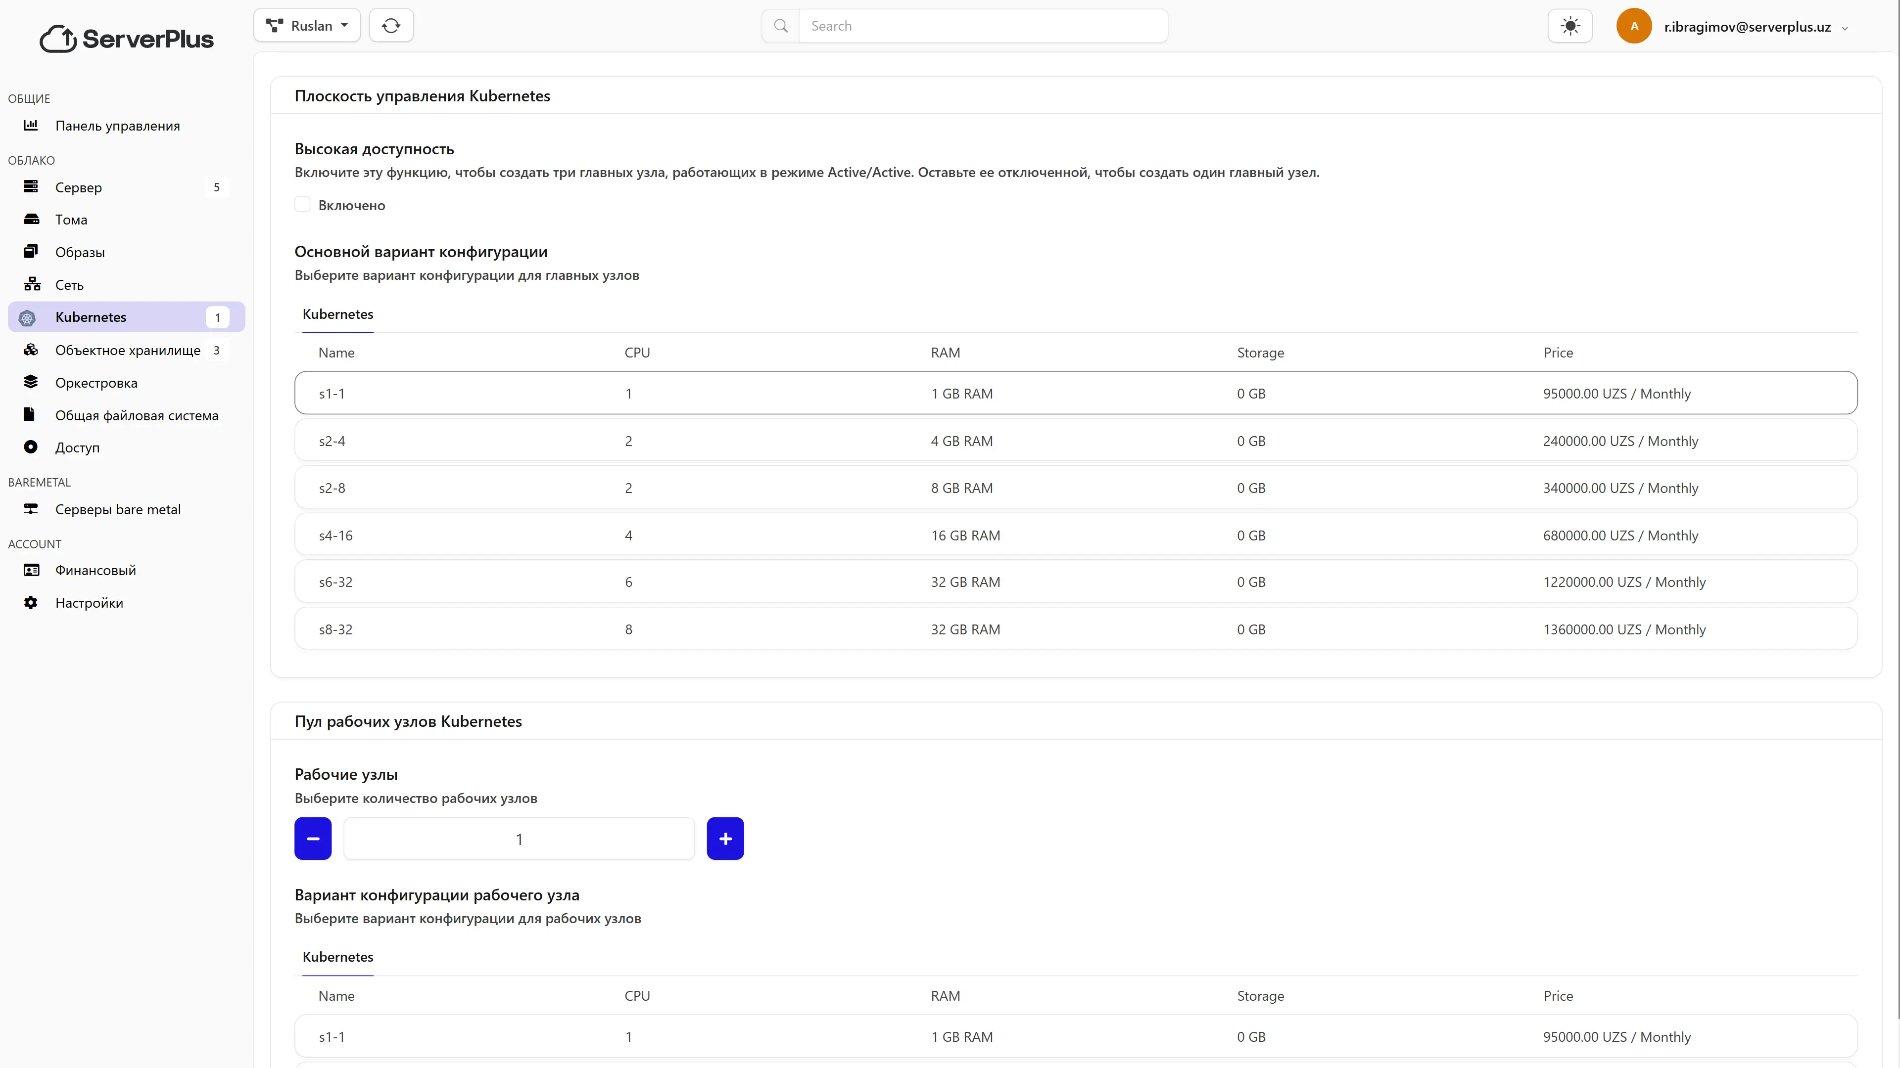This screenshot has width=1900, height=1068.
Task: Increase worker nodes with plus button
Action: [725, 839]
